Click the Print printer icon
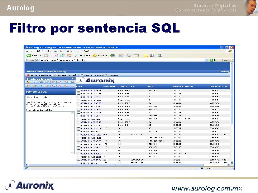258x193 pixels. 129,55
